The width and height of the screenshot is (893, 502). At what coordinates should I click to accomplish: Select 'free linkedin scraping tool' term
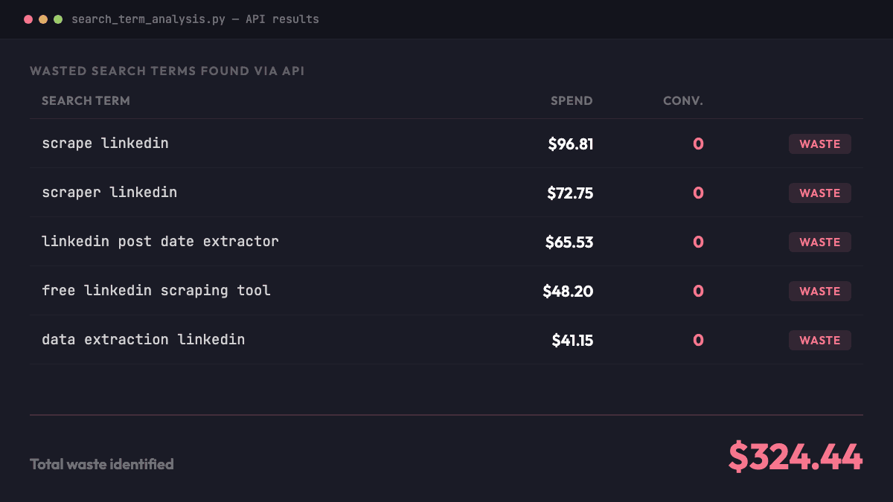click(156, 291)
